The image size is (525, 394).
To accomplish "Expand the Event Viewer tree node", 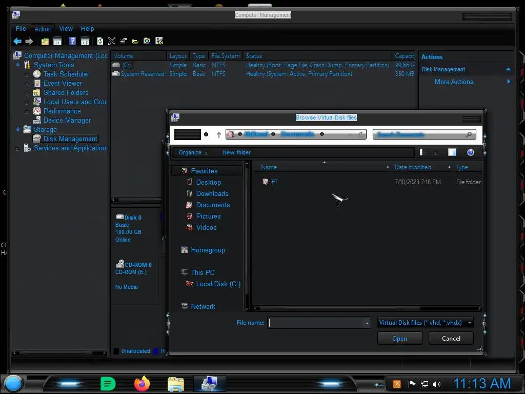I will [27, 84].
